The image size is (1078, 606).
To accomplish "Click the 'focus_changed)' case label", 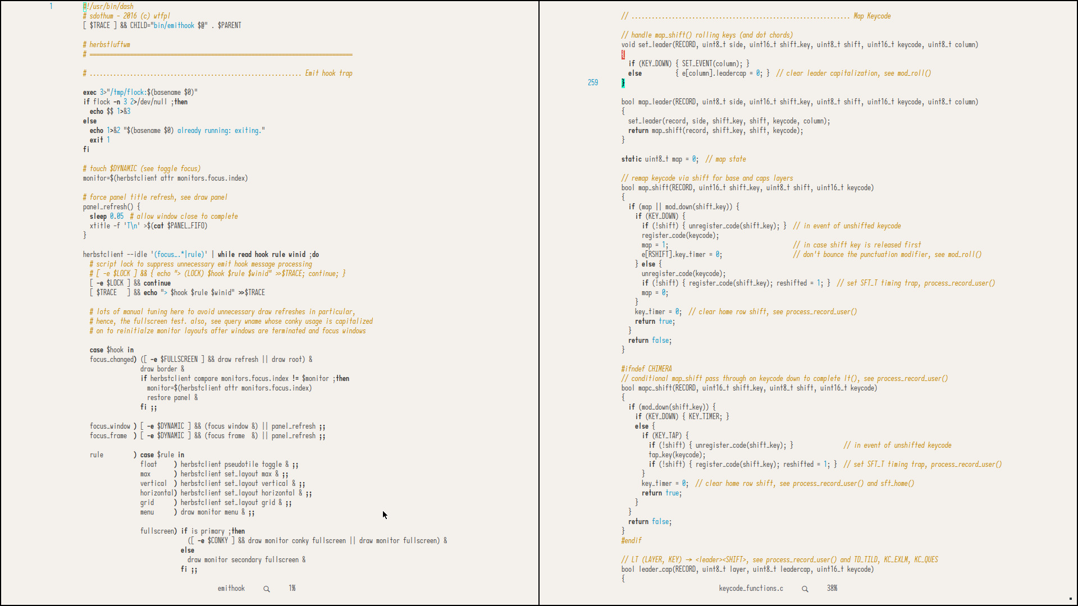I will pyautogui.click(x=113, y=359).
